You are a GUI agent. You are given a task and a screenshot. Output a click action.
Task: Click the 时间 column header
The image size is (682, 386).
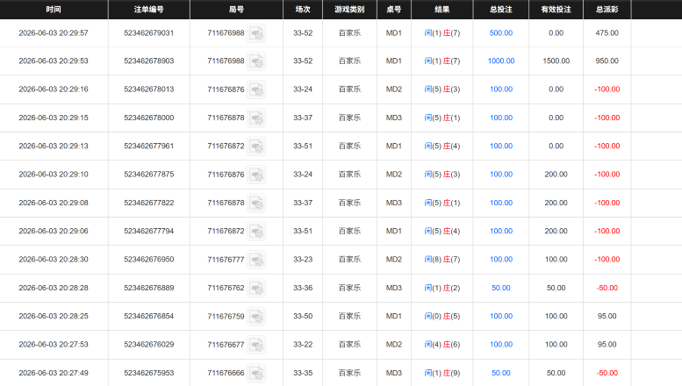pyautogui.click(x=54, y=10)
